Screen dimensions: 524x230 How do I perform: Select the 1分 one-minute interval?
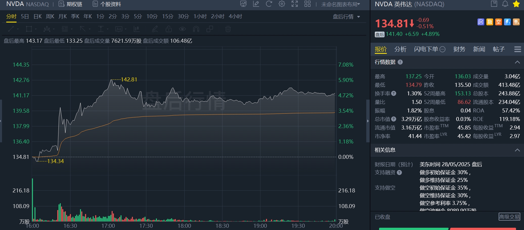coord(100,17)
